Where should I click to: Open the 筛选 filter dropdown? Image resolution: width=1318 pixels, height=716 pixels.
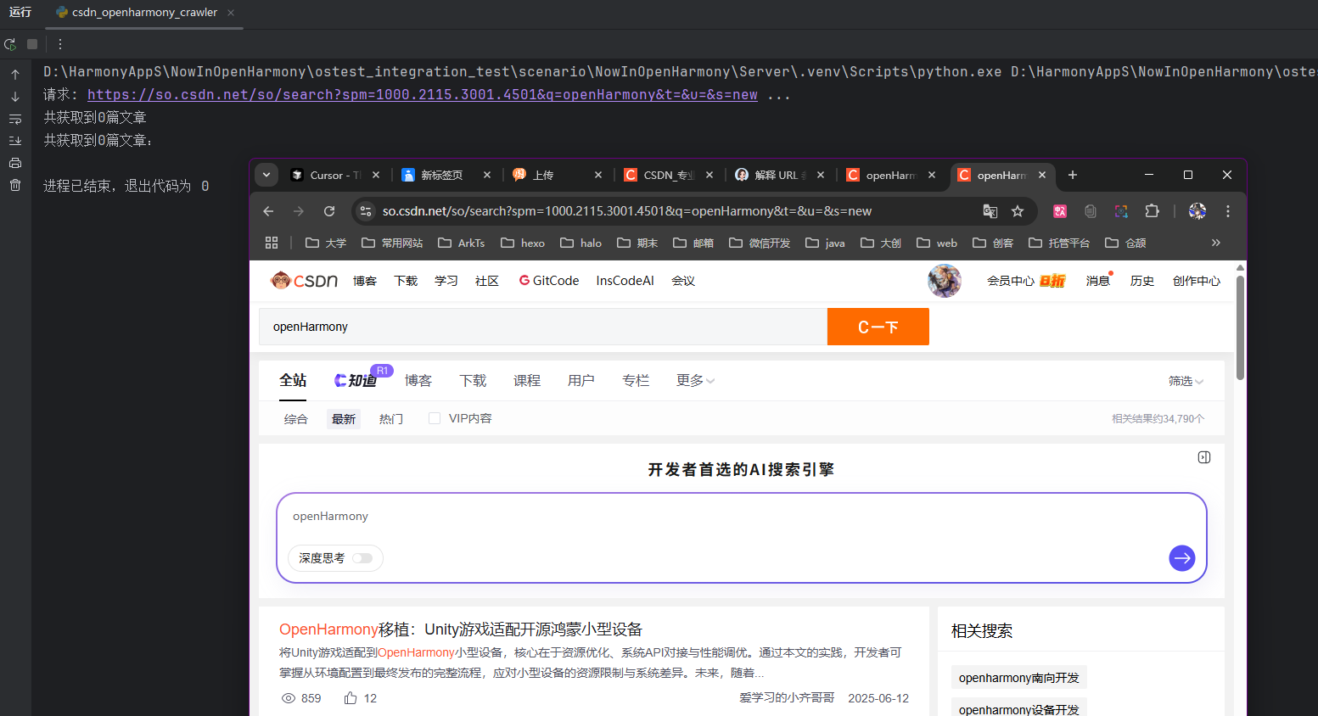(1186, 382)
